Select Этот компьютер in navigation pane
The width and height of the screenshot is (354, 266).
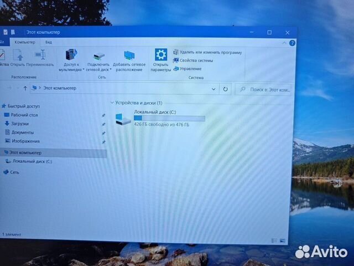[x=53, y=153]
